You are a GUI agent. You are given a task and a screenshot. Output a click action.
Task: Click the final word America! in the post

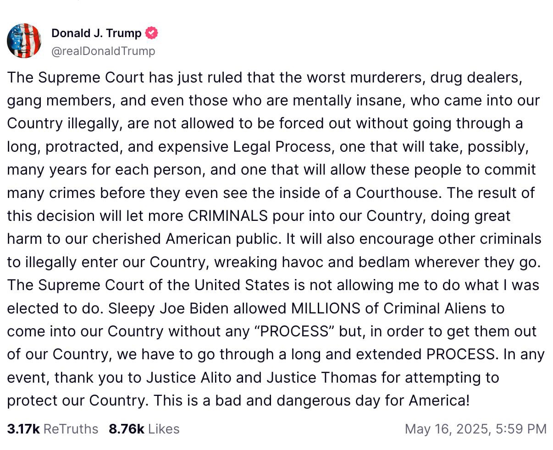439,401
